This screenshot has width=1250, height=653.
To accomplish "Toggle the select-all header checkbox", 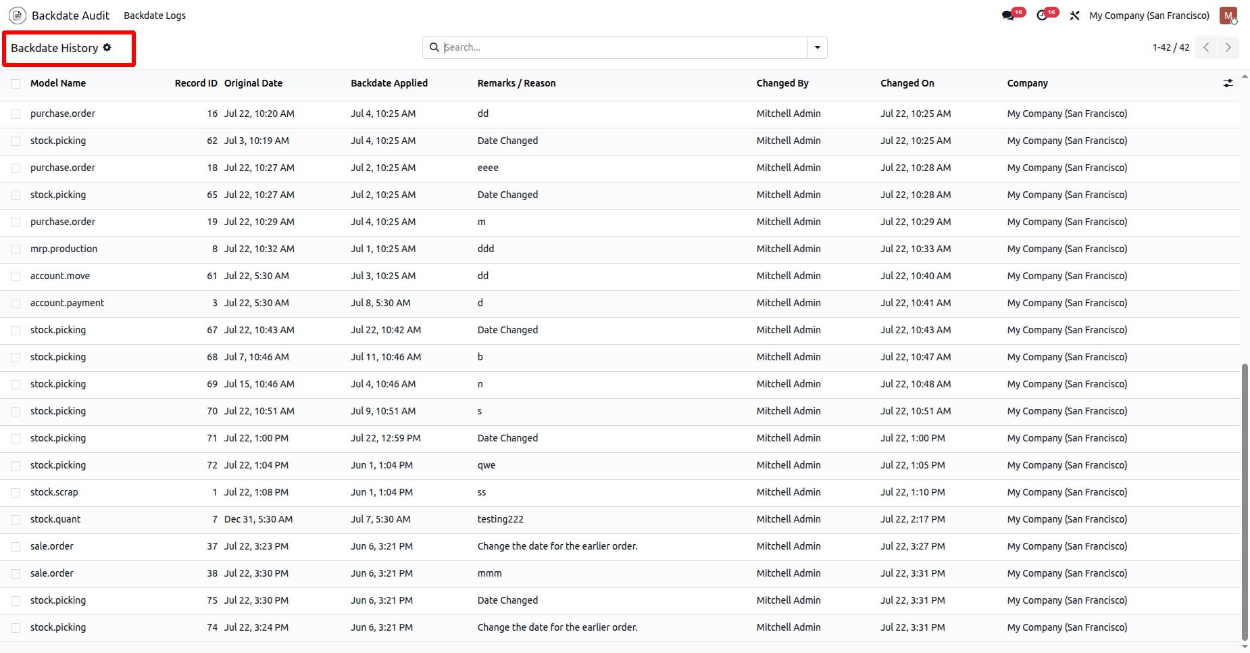I will [16, 84].
